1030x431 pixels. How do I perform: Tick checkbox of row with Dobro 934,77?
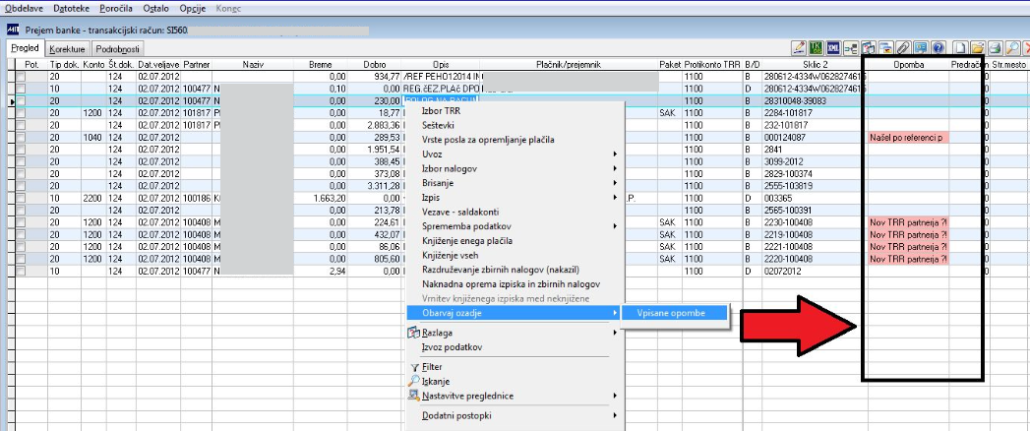click(21, 78)
